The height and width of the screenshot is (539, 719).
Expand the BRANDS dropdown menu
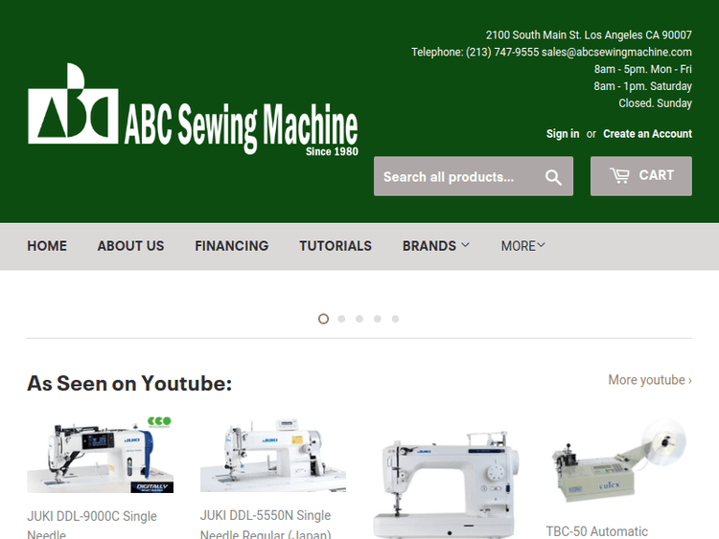pyautogui.click(x=436, y=246)
